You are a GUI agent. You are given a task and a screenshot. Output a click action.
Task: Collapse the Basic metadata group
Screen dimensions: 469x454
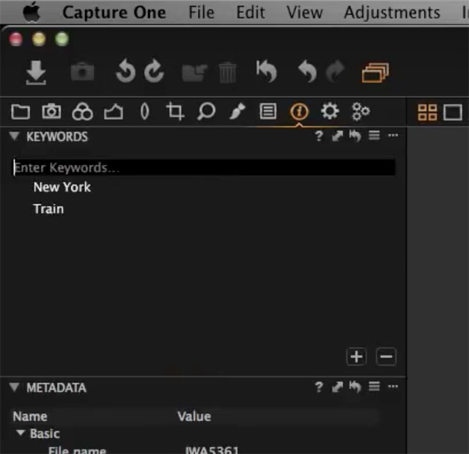coord(21,433)
